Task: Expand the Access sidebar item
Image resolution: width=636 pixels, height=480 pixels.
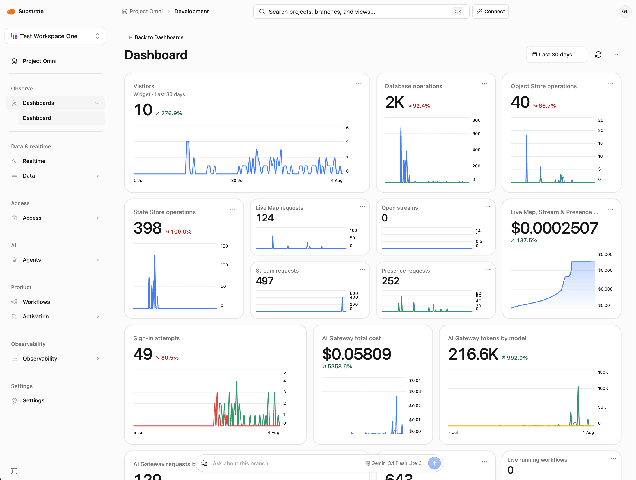Action: 55,218
